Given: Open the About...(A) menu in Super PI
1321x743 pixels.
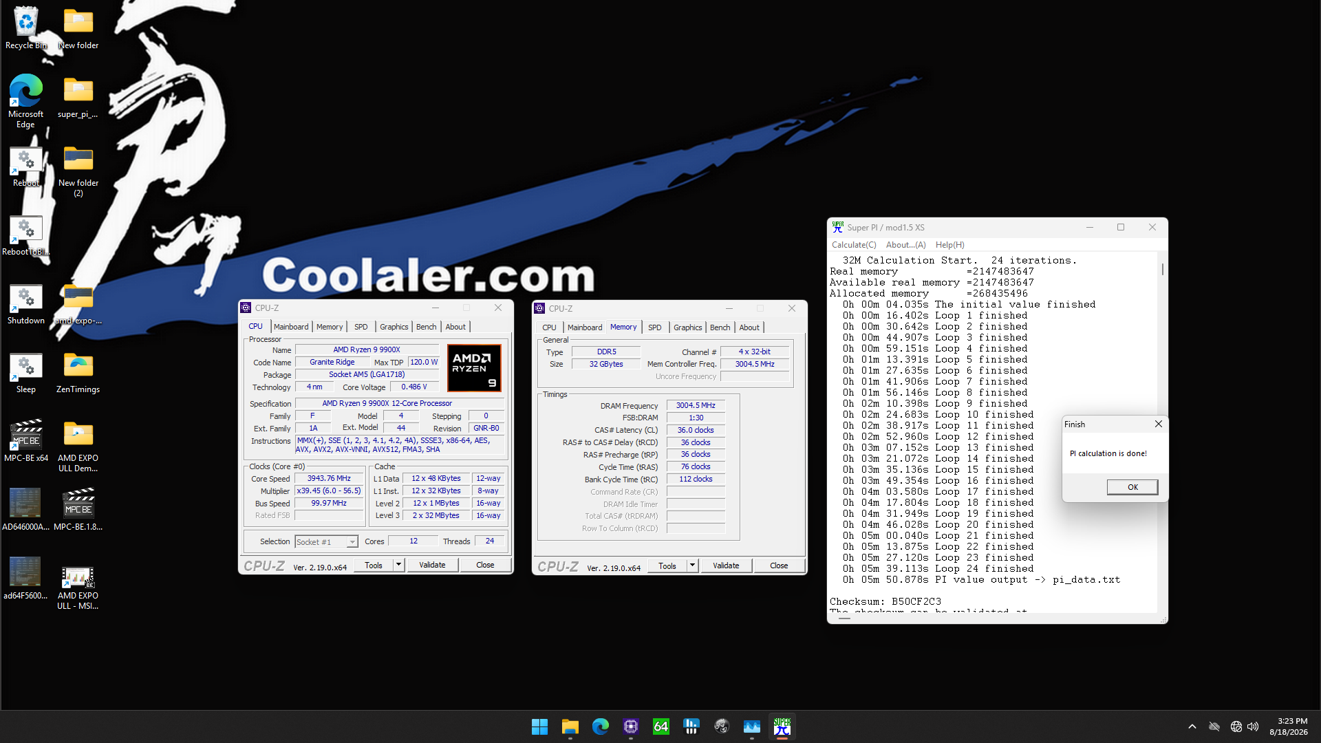Looking at the screenshot, I should (905, 245).
